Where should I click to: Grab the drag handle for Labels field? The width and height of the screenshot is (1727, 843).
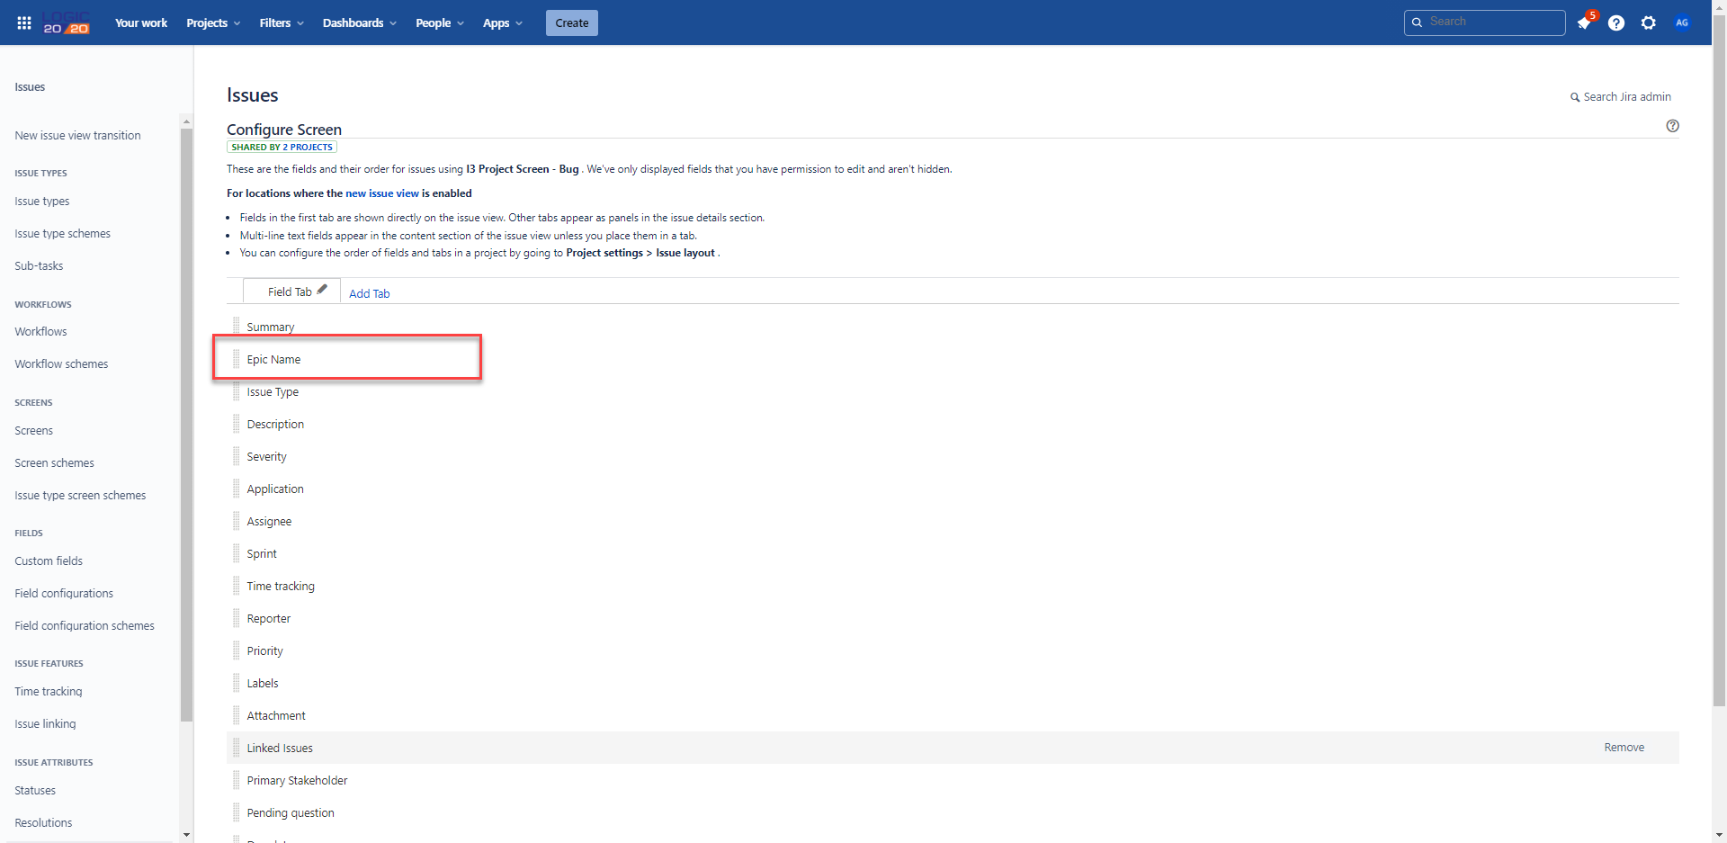click(237, 683)
